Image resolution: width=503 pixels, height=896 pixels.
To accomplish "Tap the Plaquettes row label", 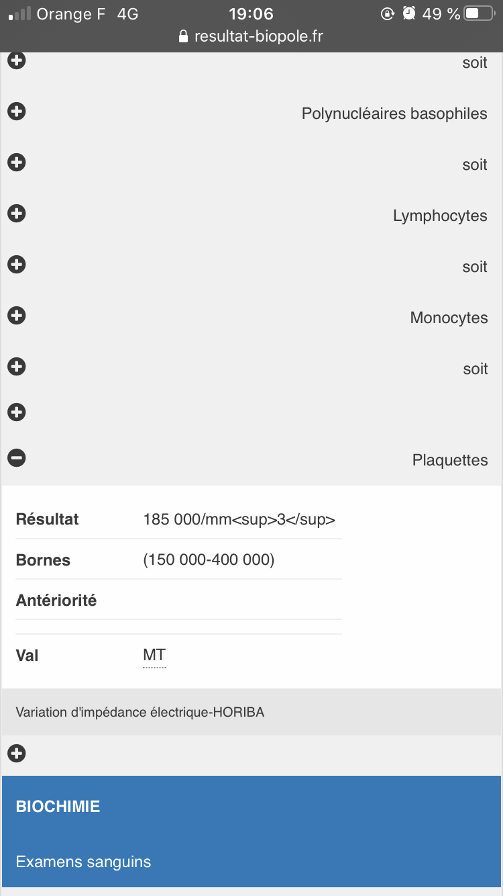I will click(450, 461).
